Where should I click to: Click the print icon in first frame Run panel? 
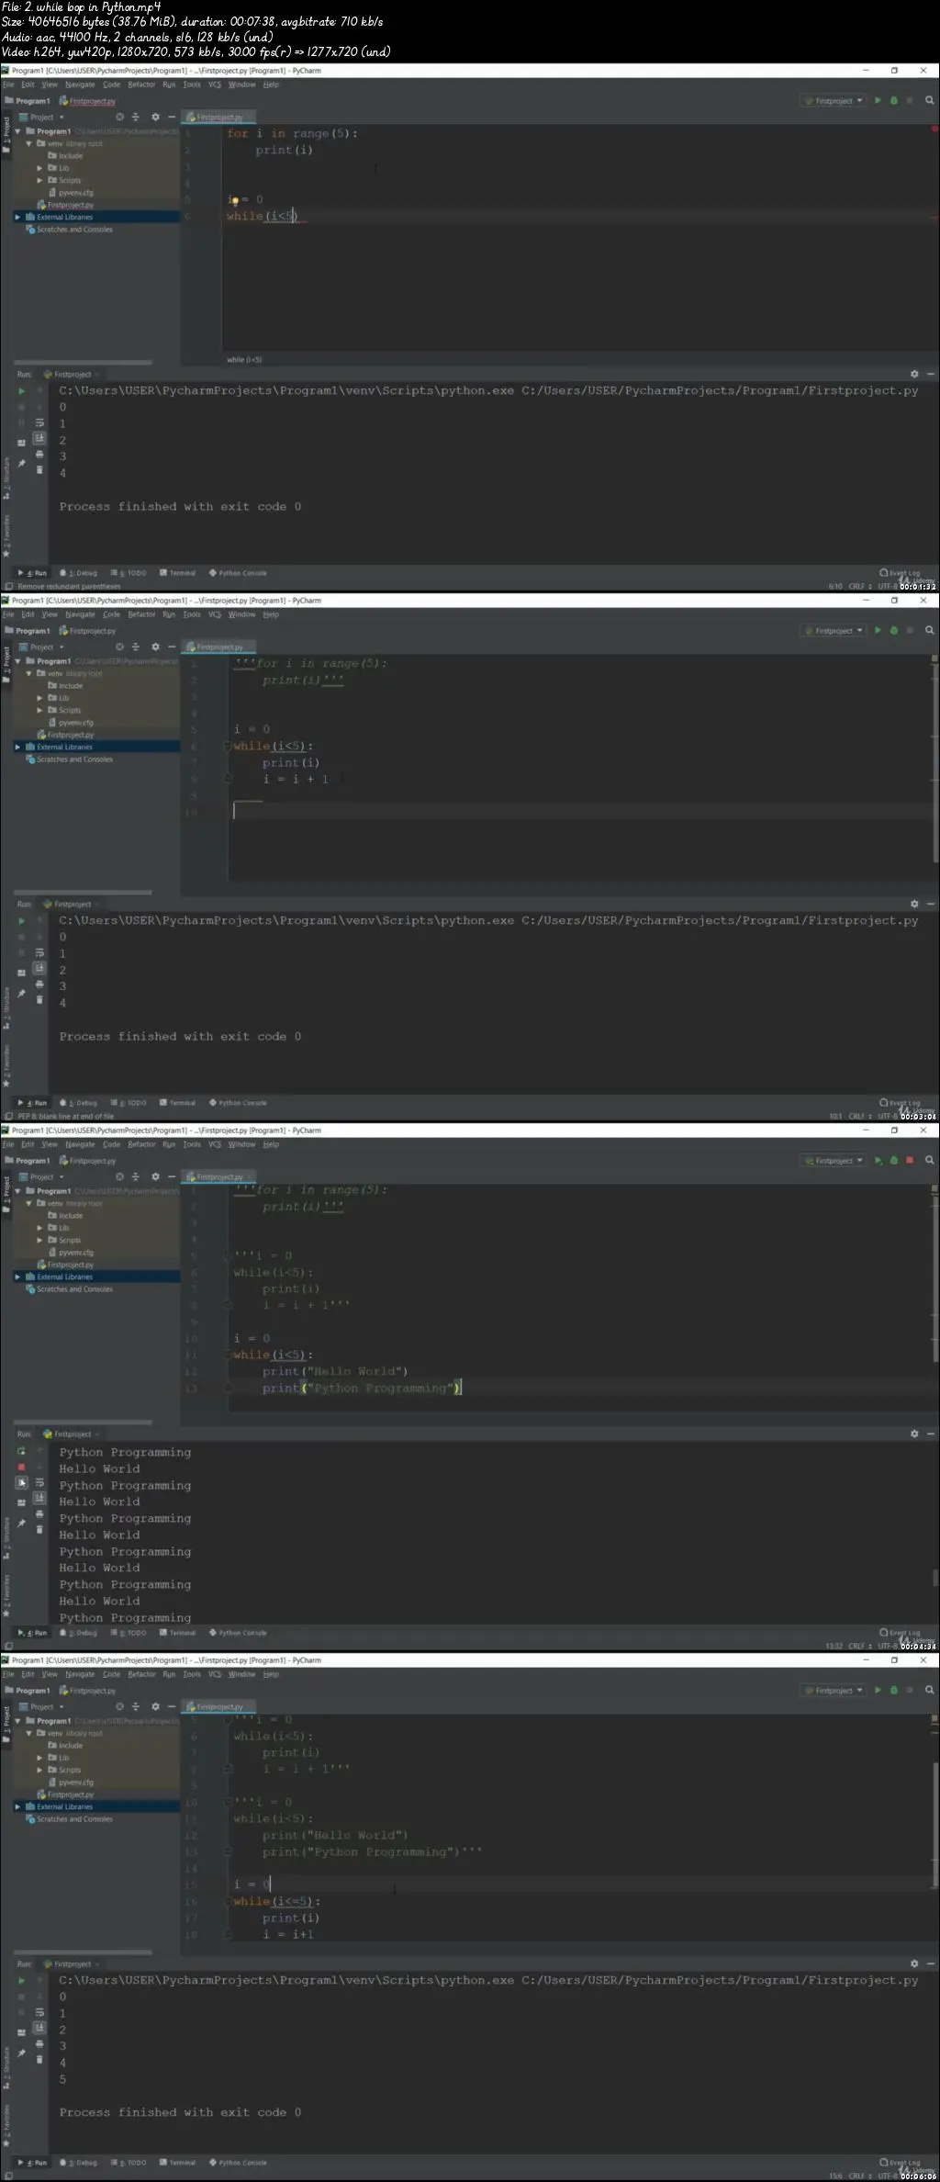click(39, 455)
